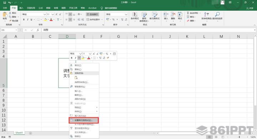Choose Paste Special in the context menu
Image resolution: width=257 pixels, height=139 pixels.
pos(84,82)
